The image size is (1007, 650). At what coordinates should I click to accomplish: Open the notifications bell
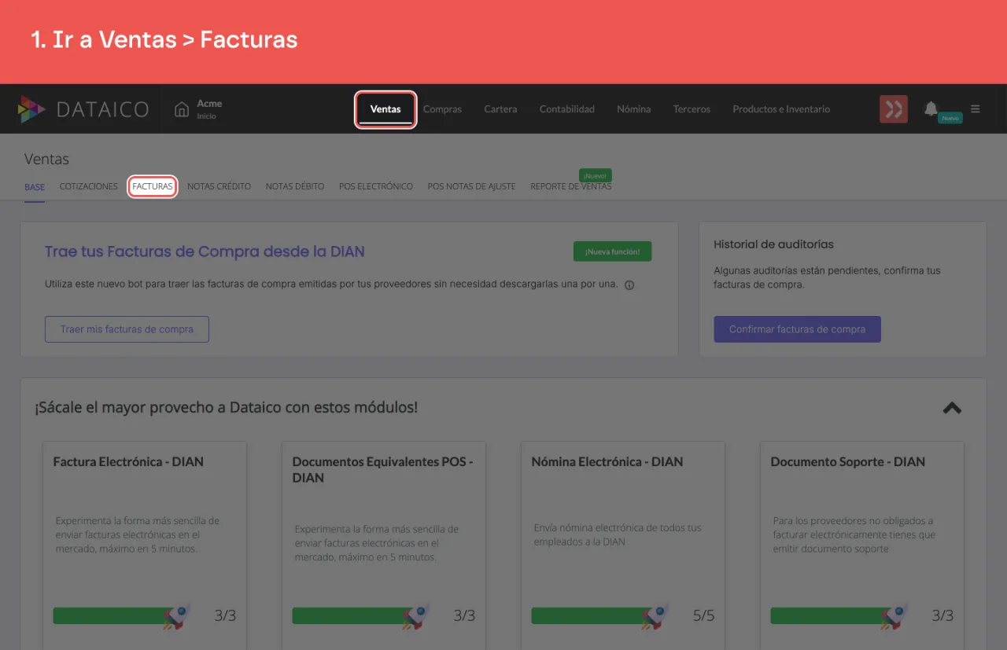point(931,108)
